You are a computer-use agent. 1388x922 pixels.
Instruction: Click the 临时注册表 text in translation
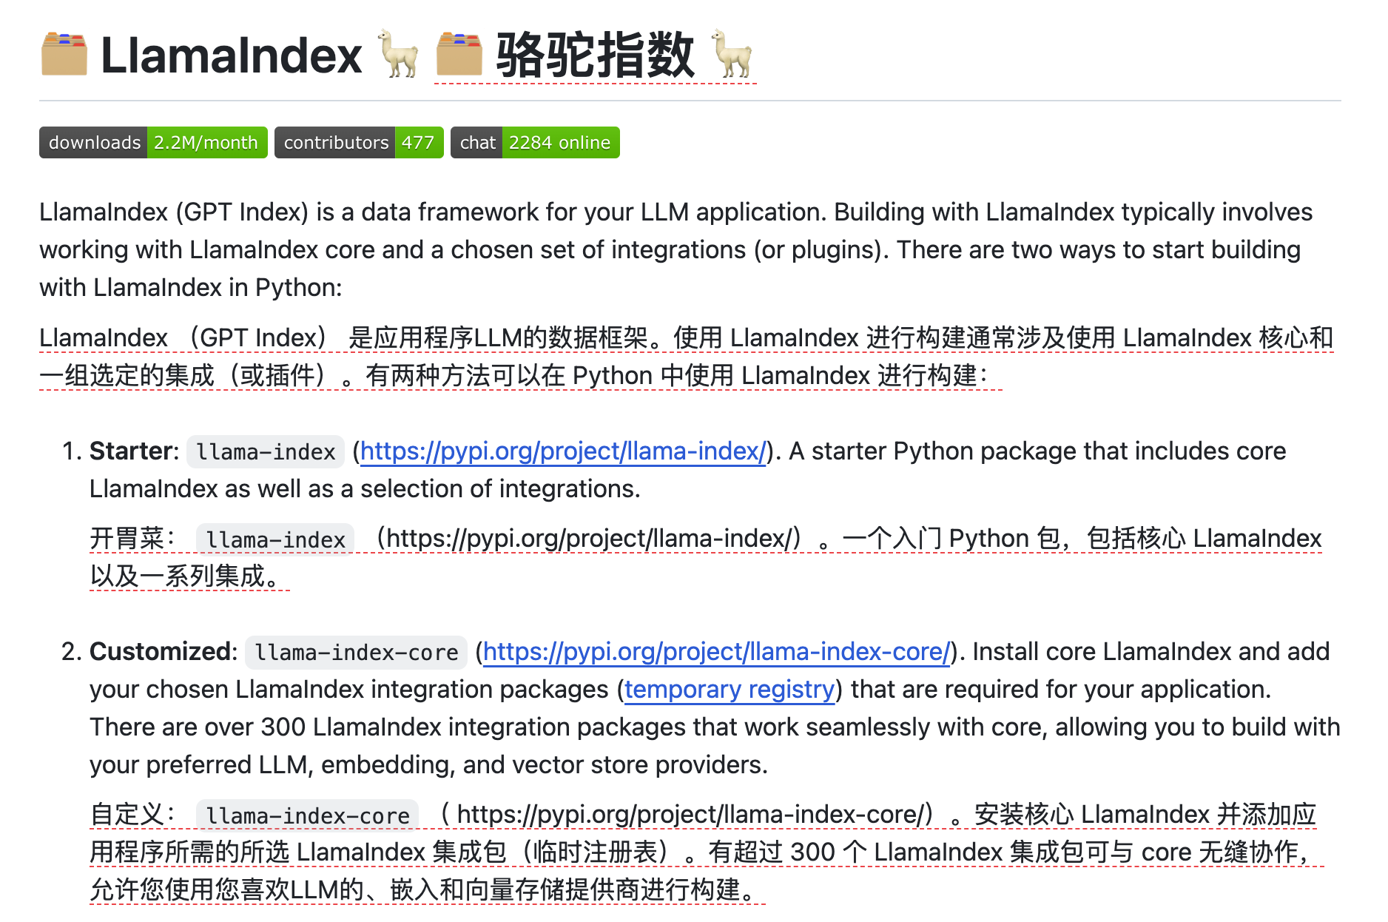pos(595,852)
